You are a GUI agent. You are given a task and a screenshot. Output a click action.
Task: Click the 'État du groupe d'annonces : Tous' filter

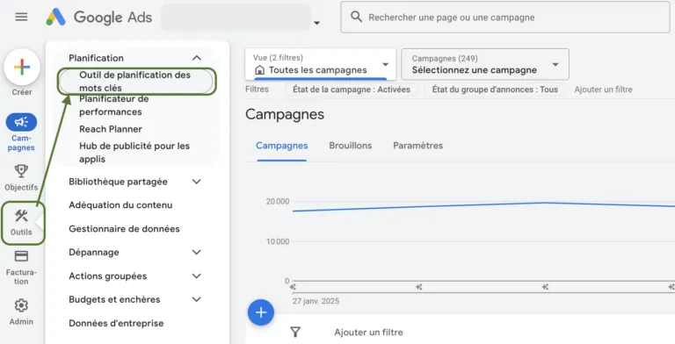[x=495, y=90]
